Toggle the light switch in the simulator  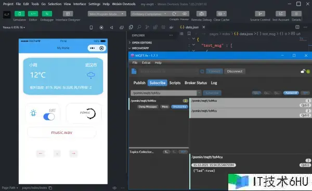tap(49, 117)
